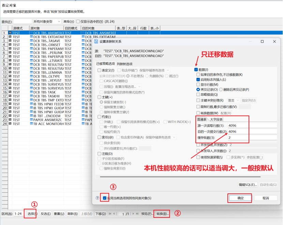Click horizontal scrollbar in dialog options pane
Screen dimensions: 283x225
180,177
